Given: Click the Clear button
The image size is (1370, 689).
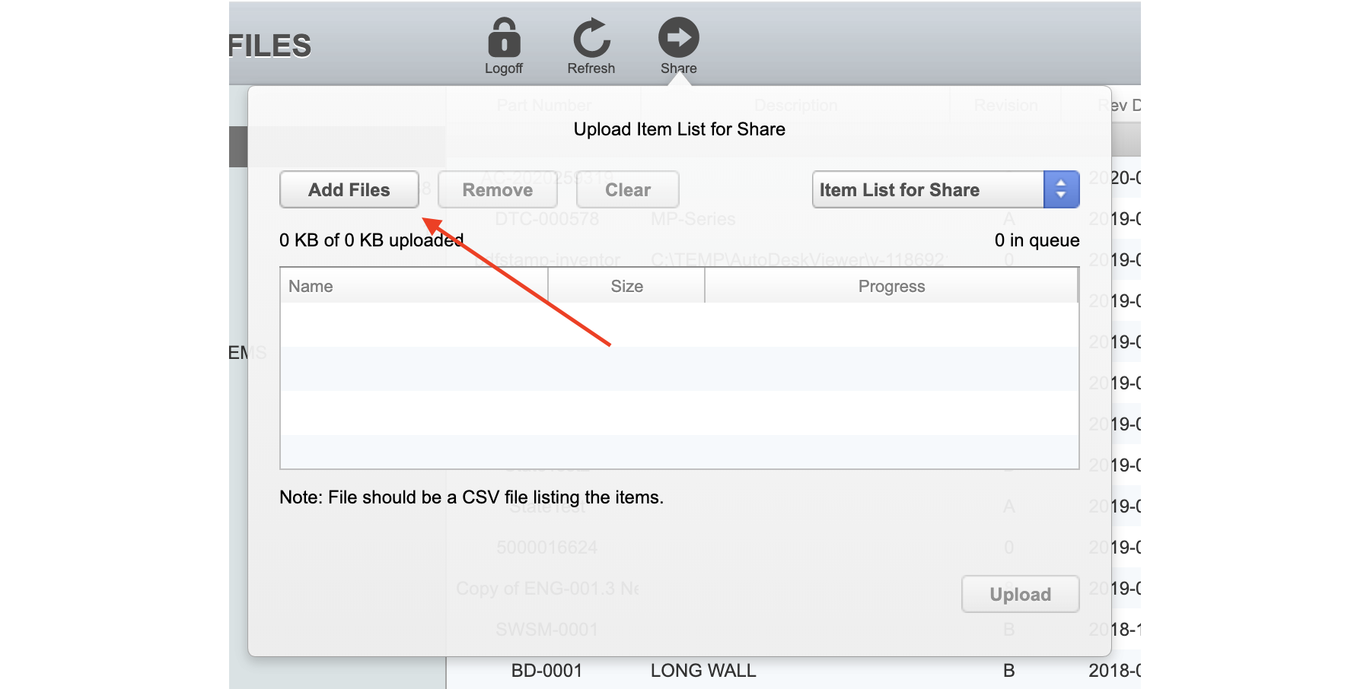Looking at the screenshot, I should pos(628,189).
